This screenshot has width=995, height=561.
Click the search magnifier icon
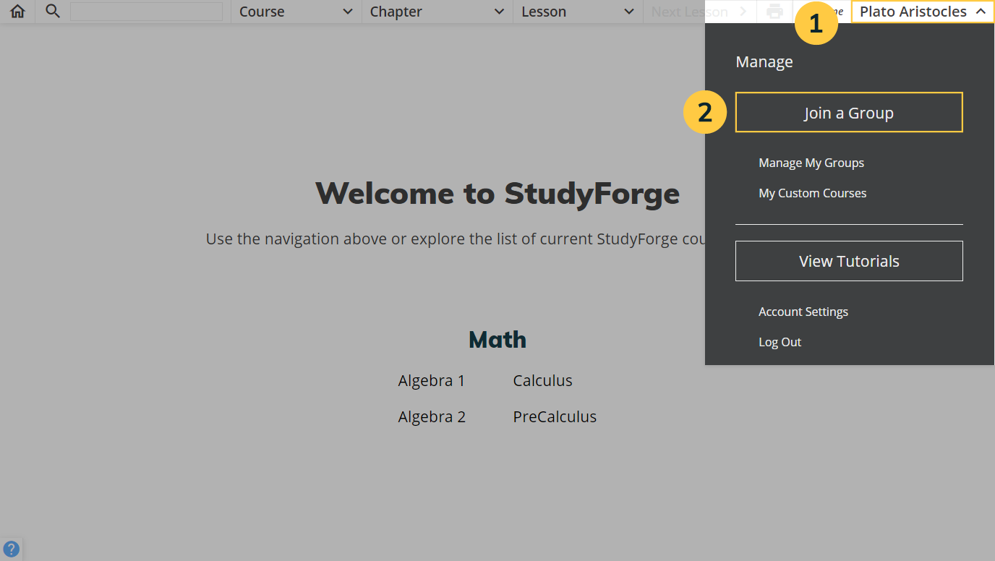(x=53, y=12)
